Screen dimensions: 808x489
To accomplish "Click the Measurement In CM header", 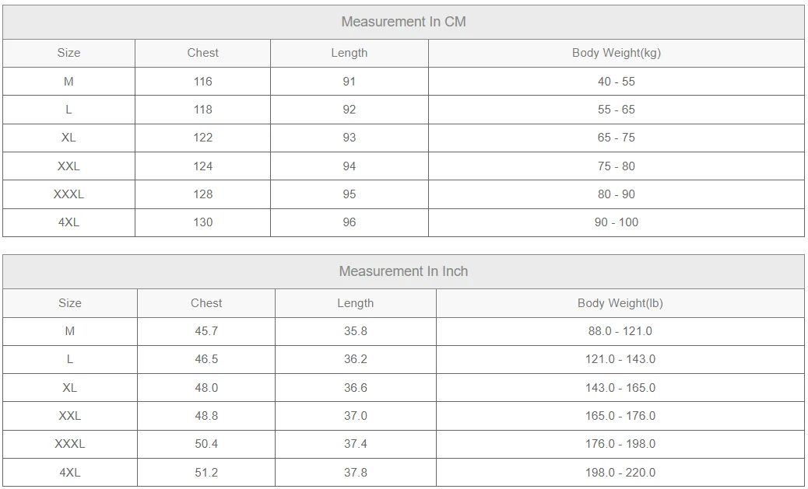I will (403, 22).
